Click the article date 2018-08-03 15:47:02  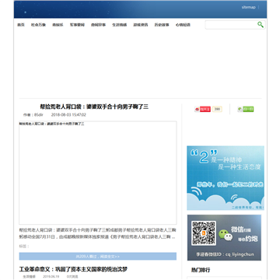68,115
